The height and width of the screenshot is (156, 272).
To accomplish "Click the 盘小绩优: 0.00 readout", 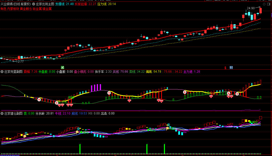I will 84,72.
